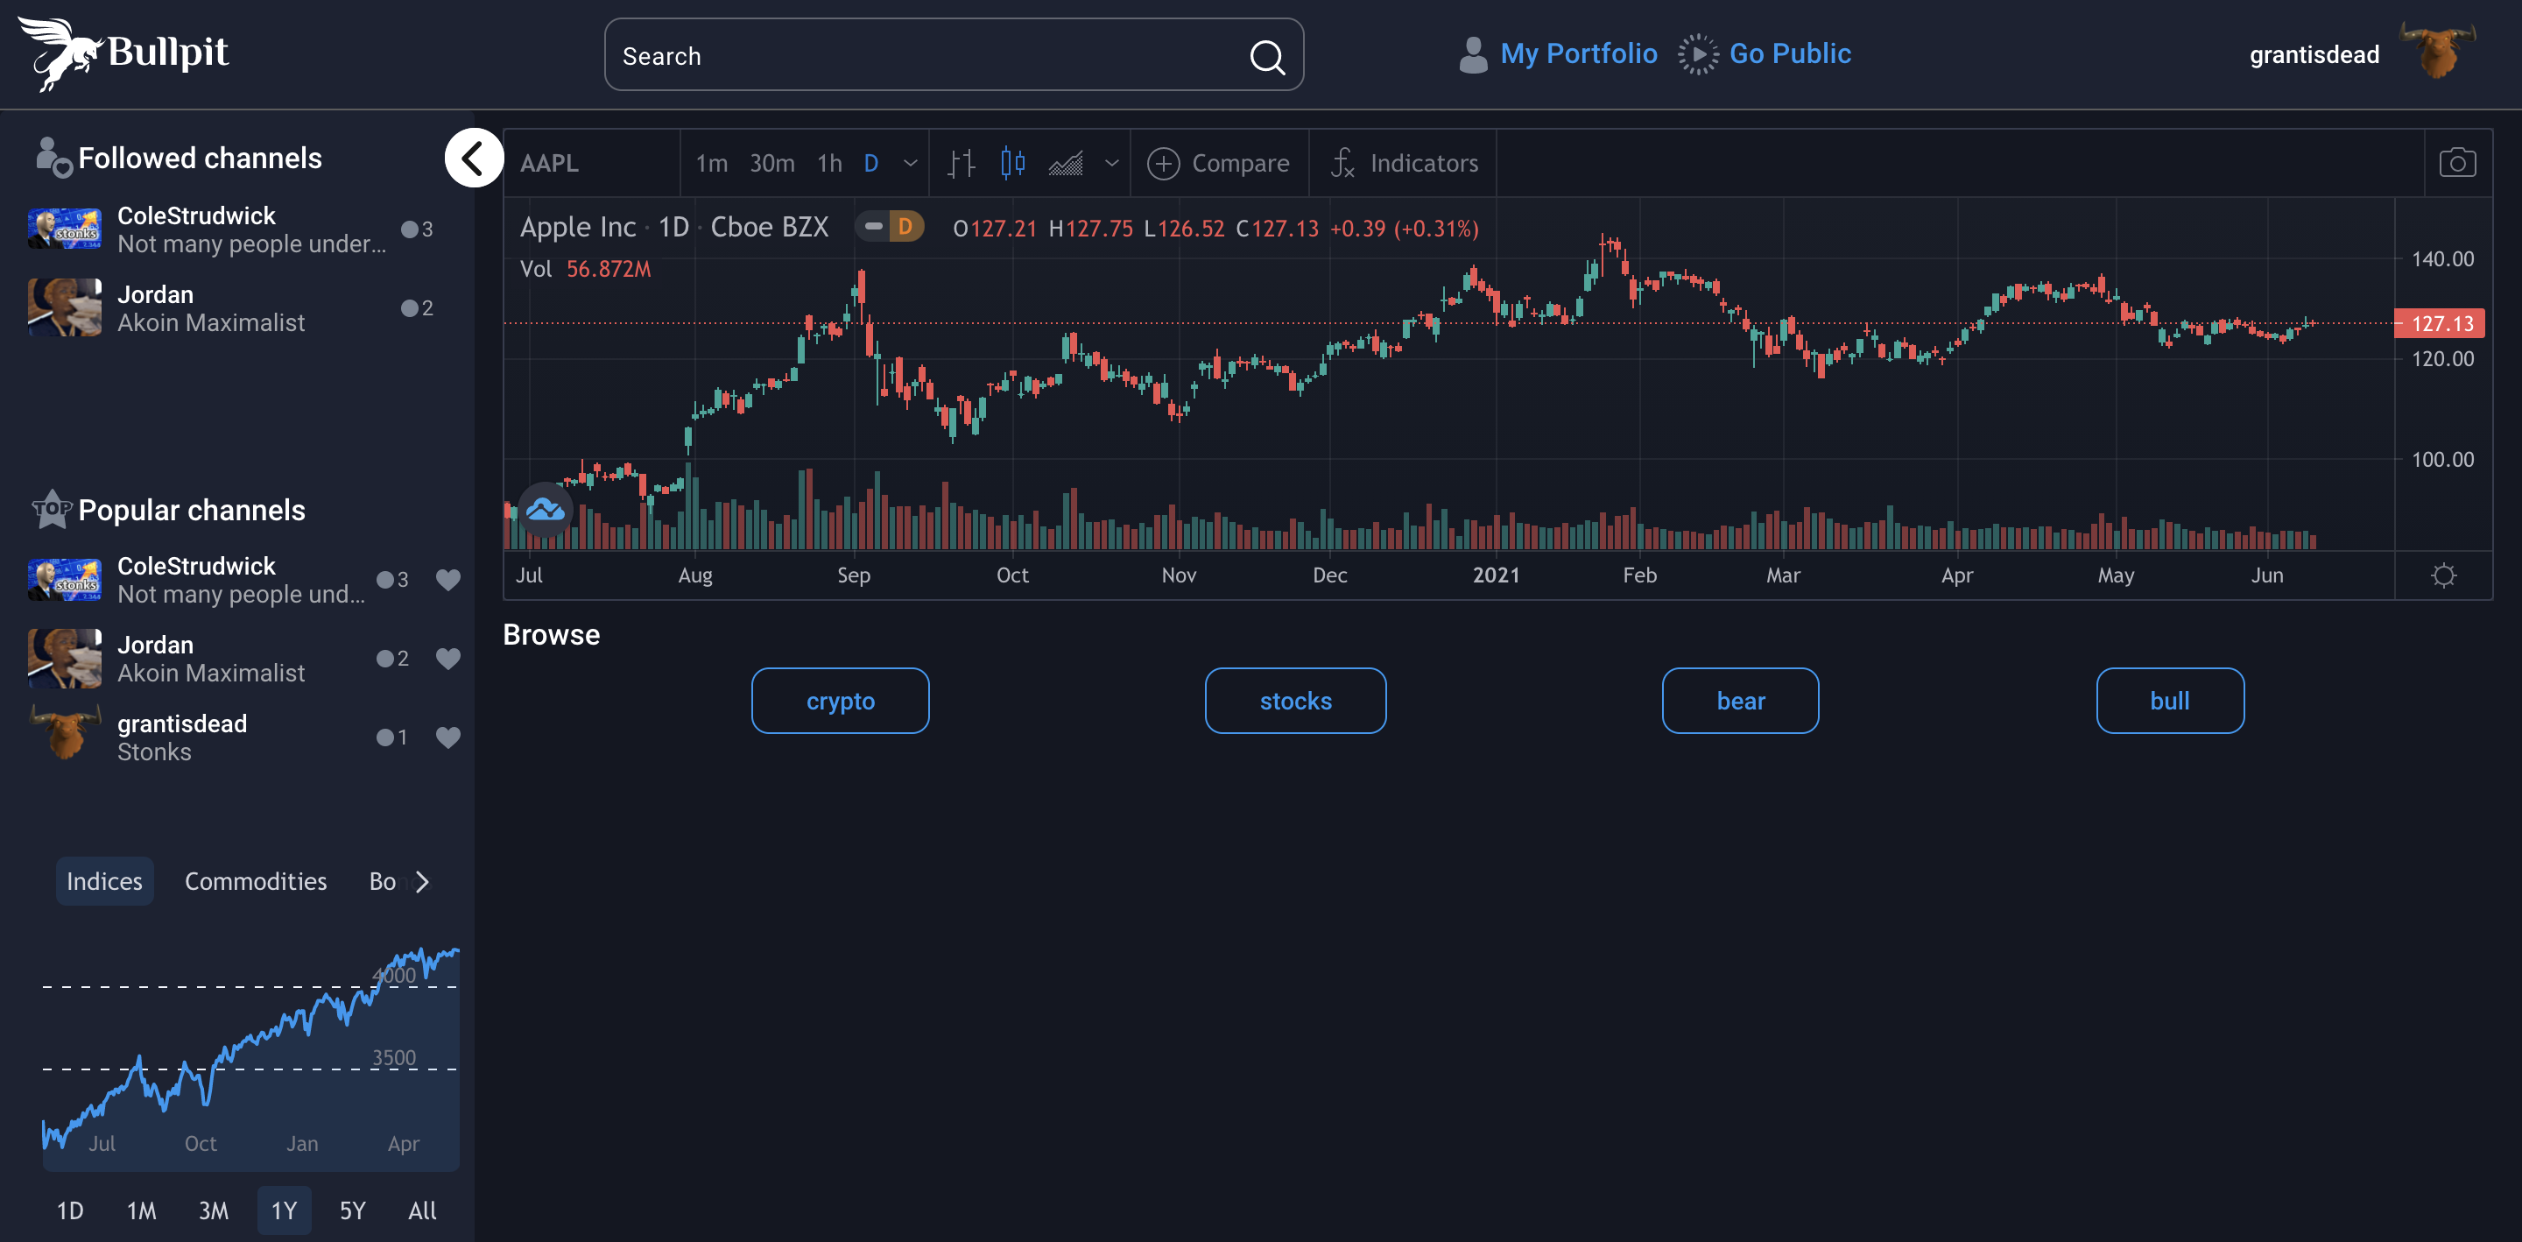Viewport: 2522px width, 1242px height.
Task: Take a chart snapshot with camera icon
Action: pyautogui.click(x=2456, y=163)
